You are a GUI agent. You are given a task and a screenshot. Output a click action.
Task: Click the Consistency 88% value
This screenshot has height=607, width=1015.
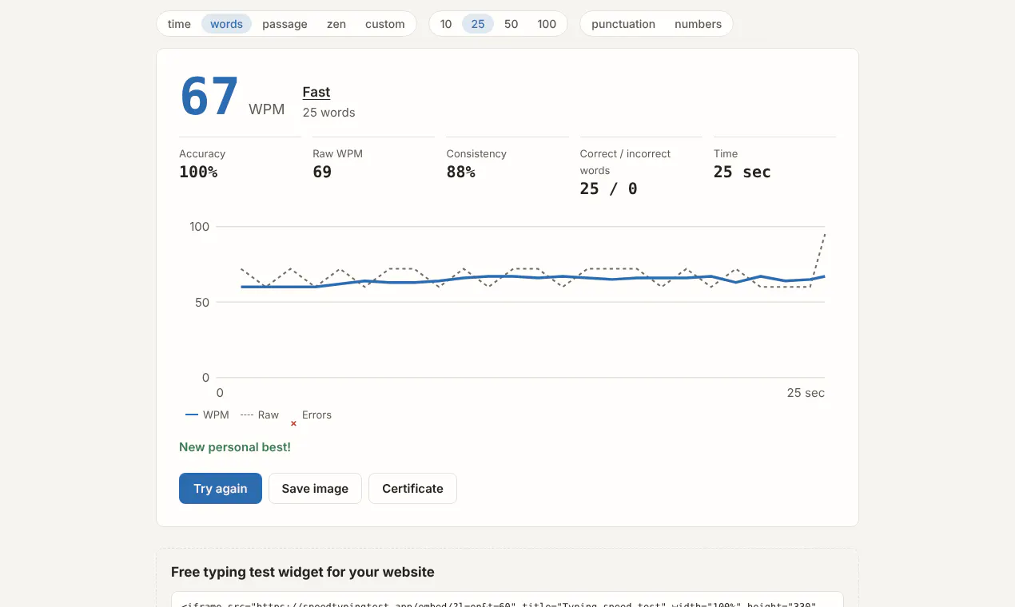click(x=461, y=172)
